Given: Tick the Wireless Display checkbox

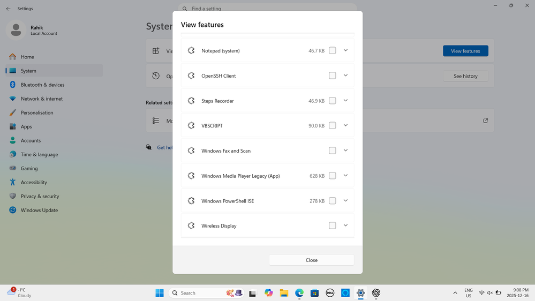Looking at the screenshot, I should pyautogui.click(x=333, y=225).
